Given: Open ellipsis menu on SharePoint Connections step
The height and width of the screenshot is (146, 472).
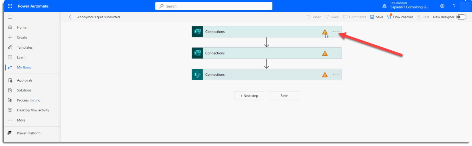Looking at the screenshot, I should coord(336,74).
